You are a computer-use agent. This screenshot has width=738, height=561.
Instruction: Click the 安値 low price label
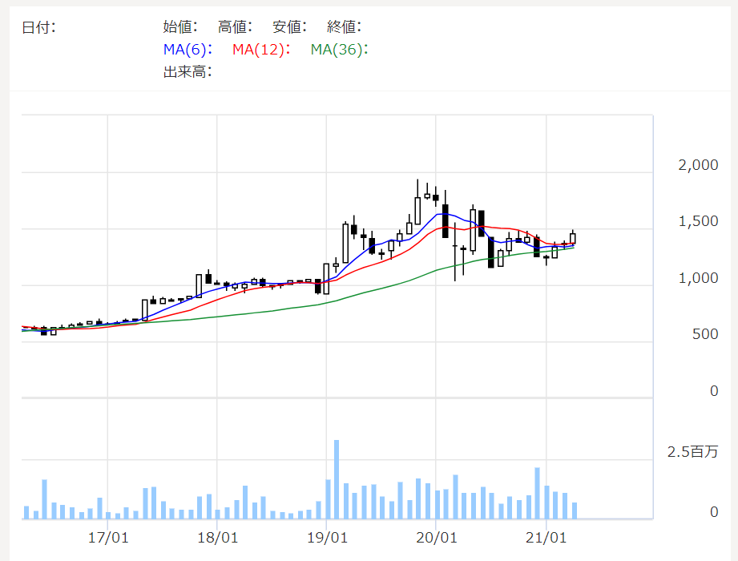[289, 26]
